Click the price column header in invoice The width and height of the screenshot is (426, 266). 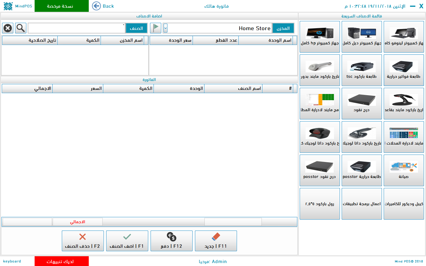click(78, 88)
